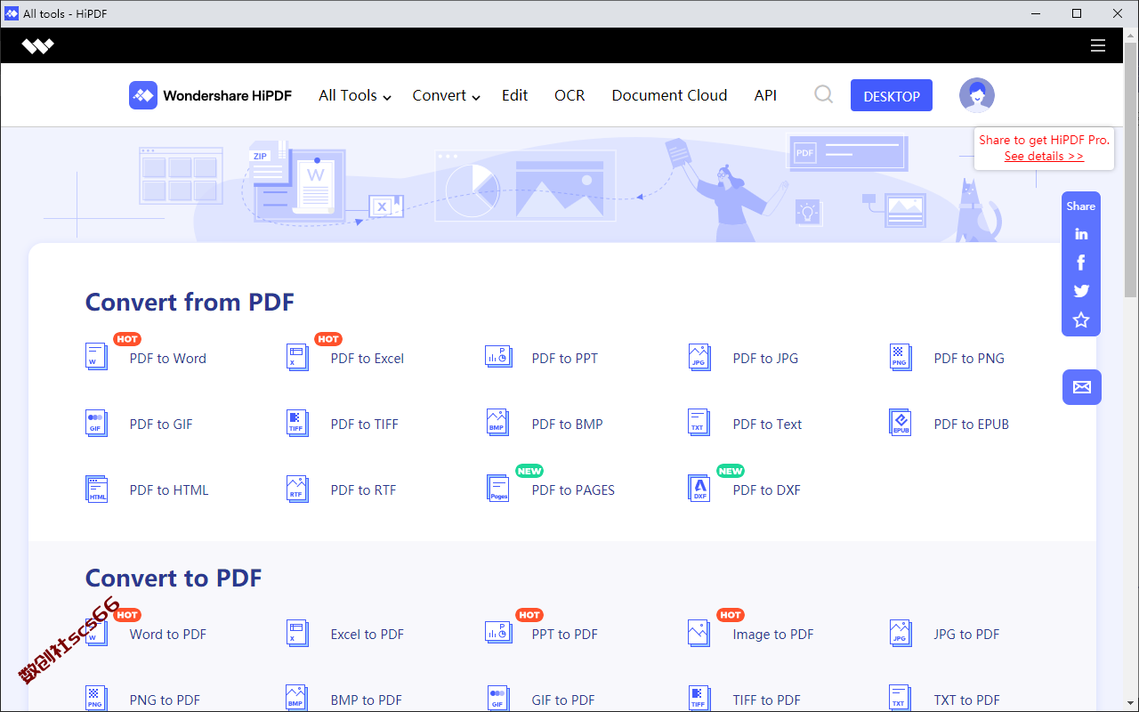Select the TIFF to PDF link
Image resolution: width=1139 pixels, height=712 pixels.
point(767,700)
